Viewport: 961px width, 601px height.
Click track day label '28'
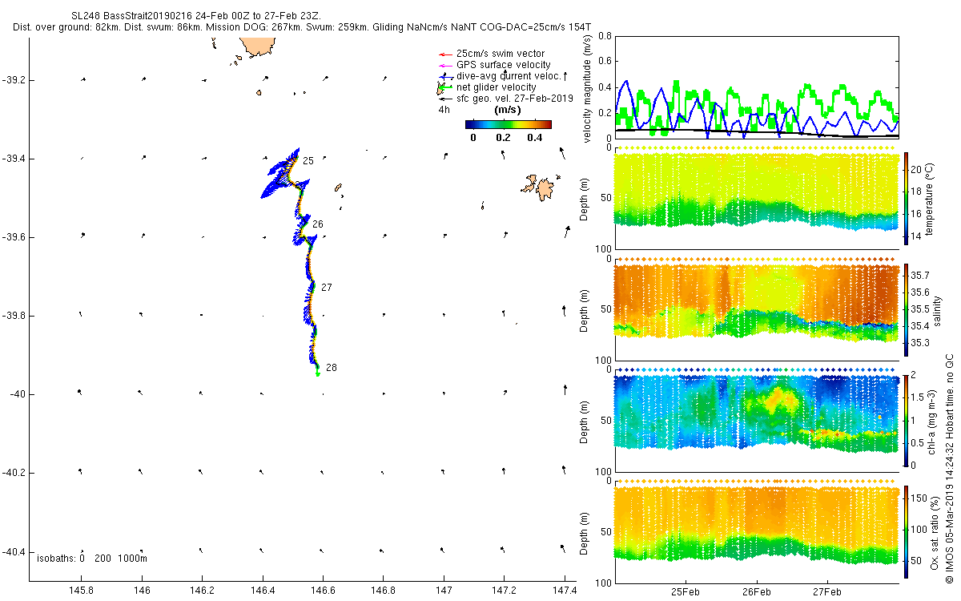(x=332, y=368)
